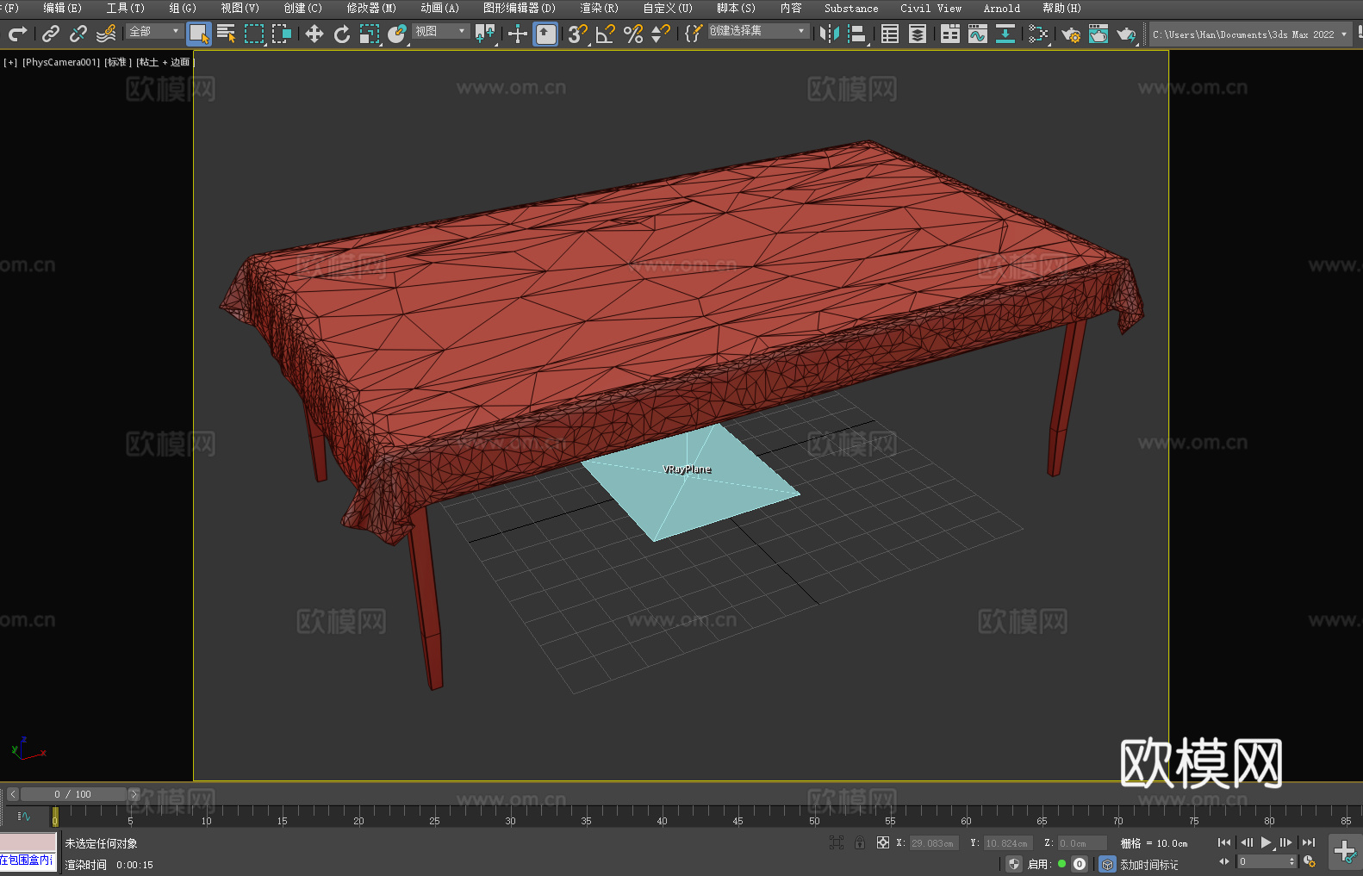Open 创建选择集 named selection dropdown
Image resolution: width=1363 pixels, height=876 pixels.
point(758,31)
